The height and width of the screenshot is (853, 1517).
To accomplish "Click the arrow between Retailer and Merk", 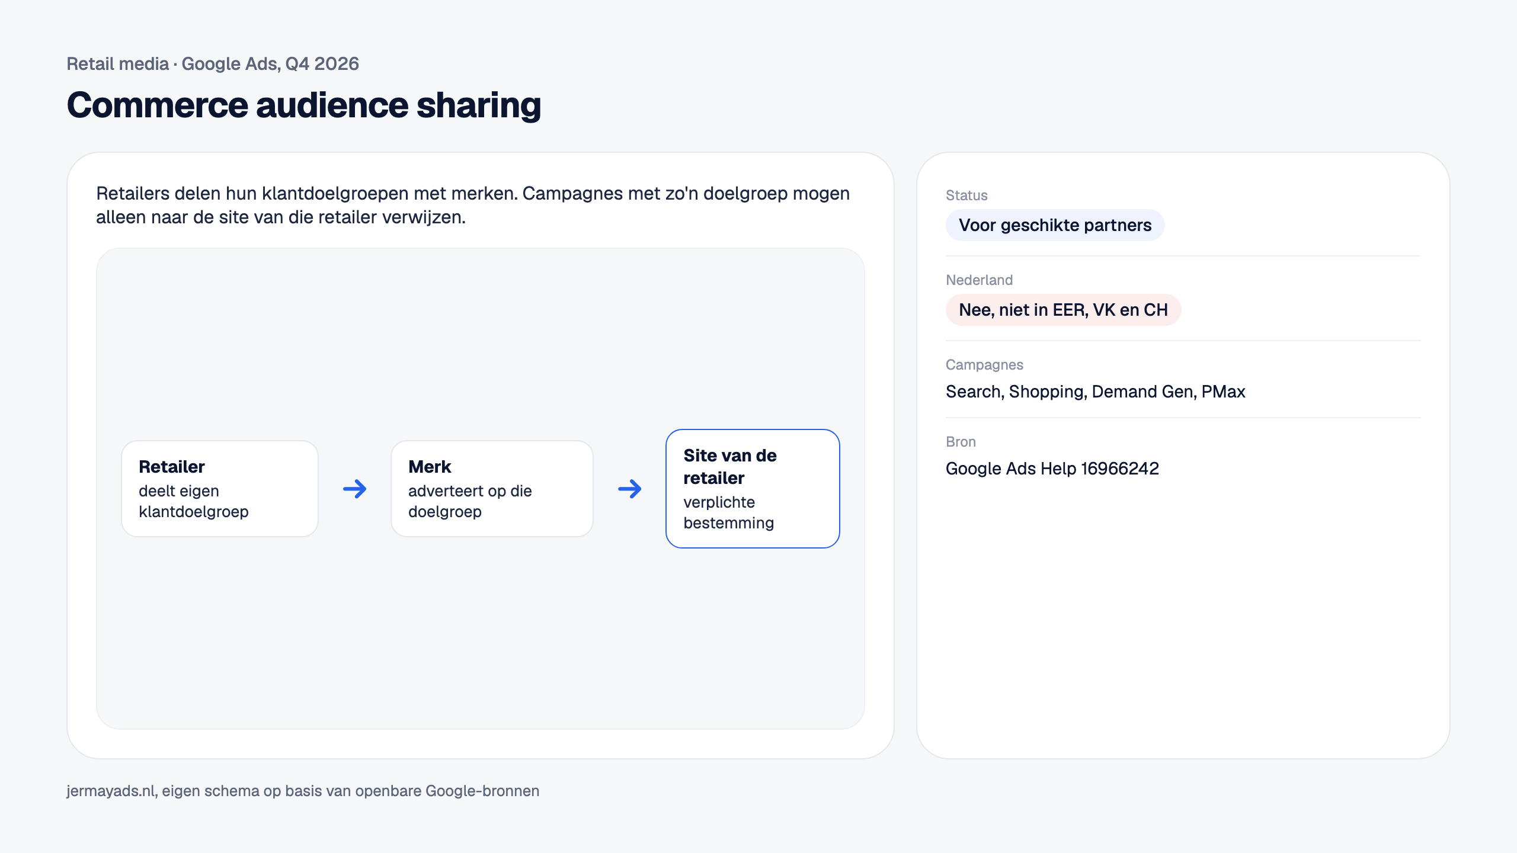I will (x=355, y=489).
